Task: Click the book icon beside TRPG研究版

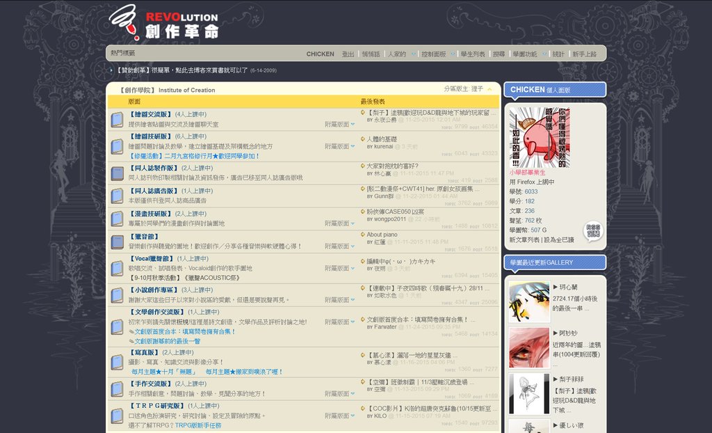Action: [117, 416]
